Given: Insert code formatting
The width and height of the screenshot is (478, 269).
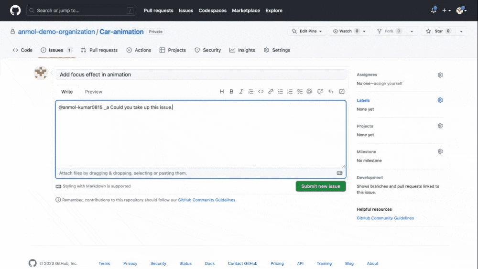Looking at the screenshot, I should (261, 91).
